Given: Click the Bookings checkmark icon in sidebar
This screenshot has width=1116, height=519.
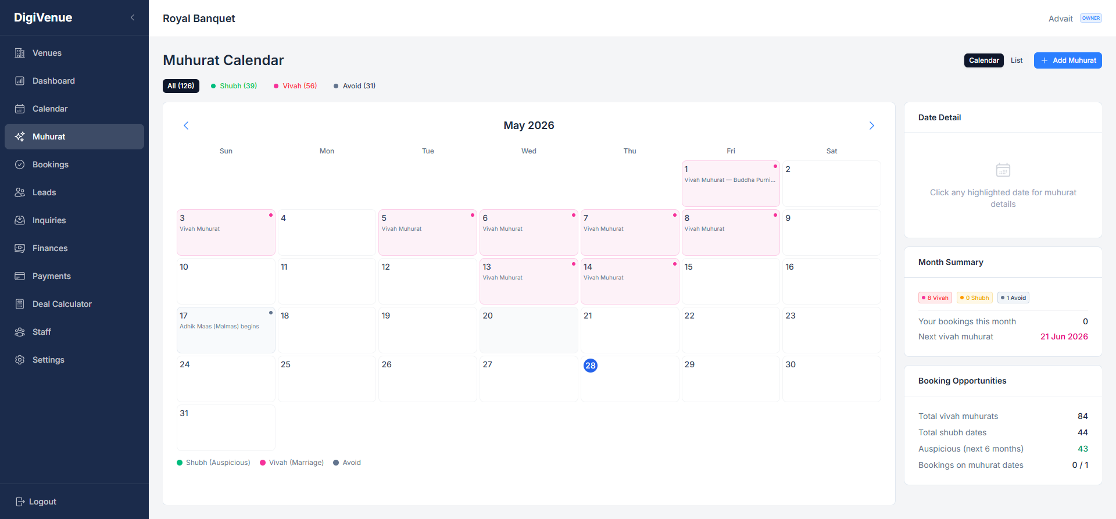Looking at the screenshot, I should coord(20,164).
